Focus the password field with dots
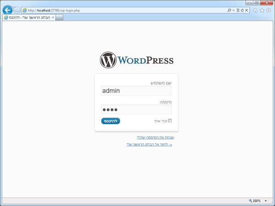Image resolution: width=275 pixels, height=206 pixels. coord(137,110)
